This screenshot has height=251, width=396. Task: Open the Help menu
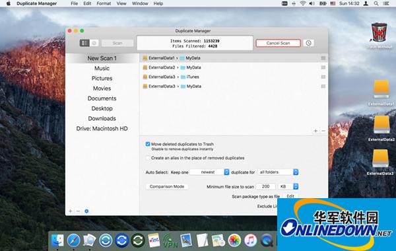(x=158, y=3)
